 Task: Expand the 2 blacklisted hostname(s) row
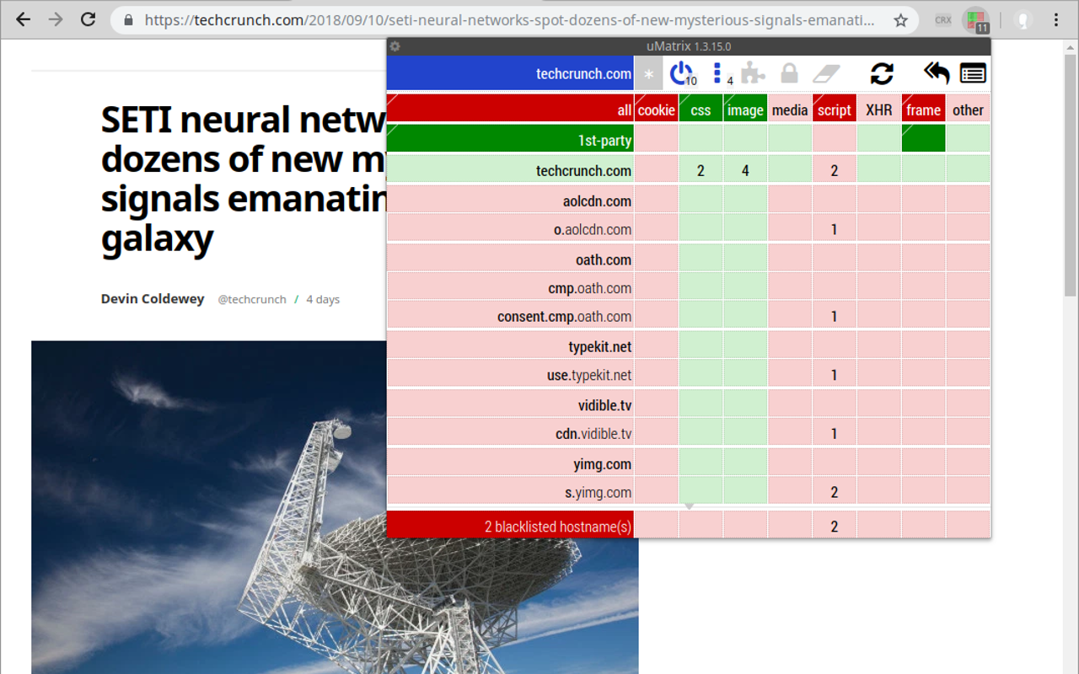pos(510,525)
